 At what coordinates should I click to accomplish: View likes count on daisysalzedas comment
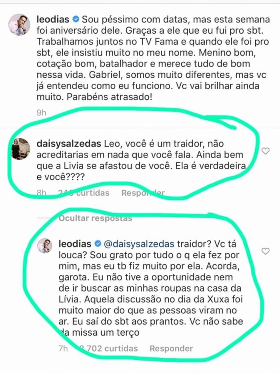pyautogui.click(x=84, y=193)
